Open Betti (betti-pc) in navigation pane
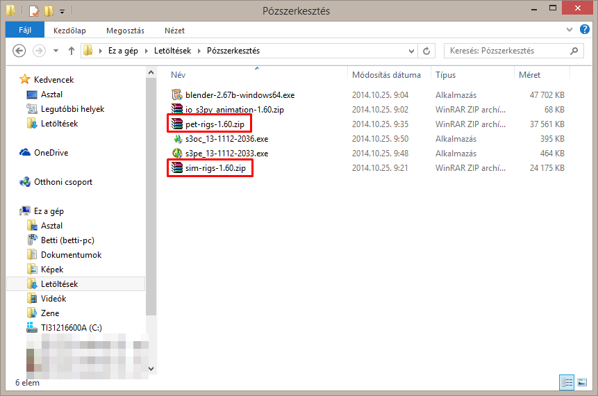The width and height of the screenshot is (598, 396). click(67, 240)
